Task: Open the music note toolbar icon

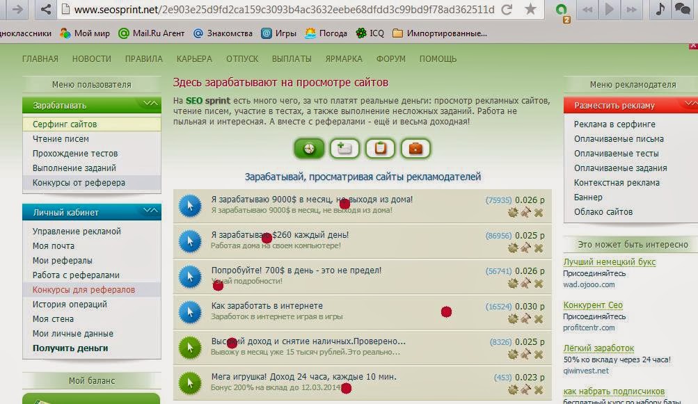Action: (x=660, y=9)
